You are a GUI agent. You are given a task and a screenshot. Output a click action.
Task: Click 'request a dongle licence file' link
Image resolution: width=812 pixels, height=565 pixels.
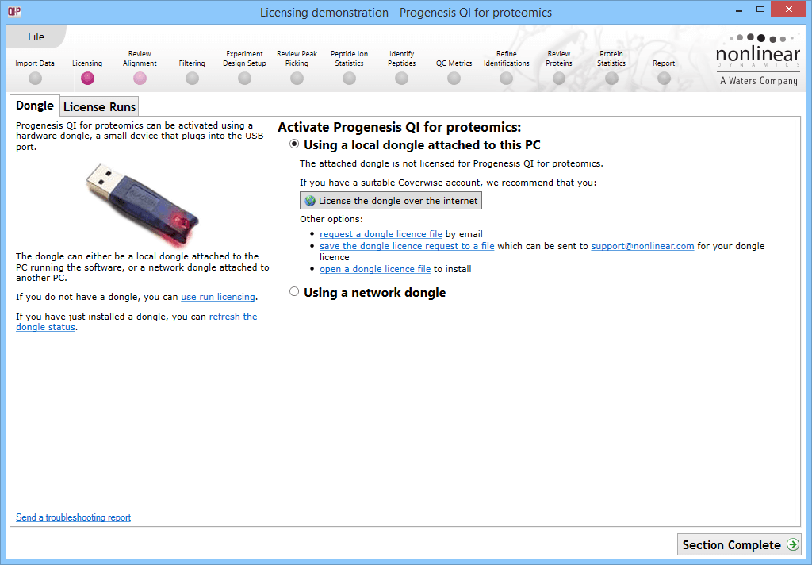point(381,234)
